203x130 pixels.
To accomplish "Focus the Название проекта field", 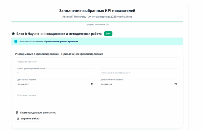I will [97, 62].
